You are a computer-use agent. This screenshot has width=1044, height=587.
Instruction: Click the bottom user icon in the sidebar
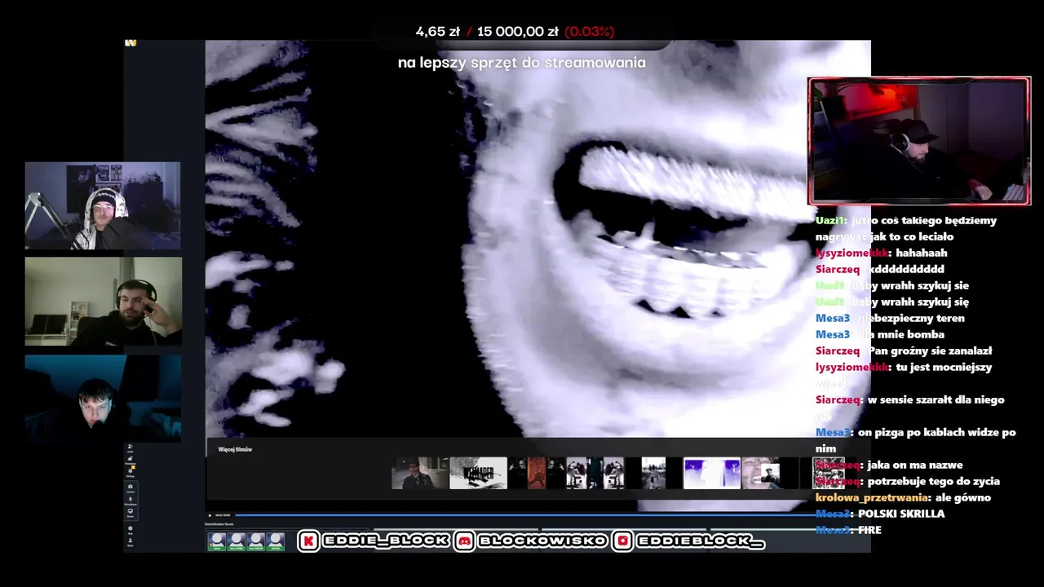(x=130, y=541)
